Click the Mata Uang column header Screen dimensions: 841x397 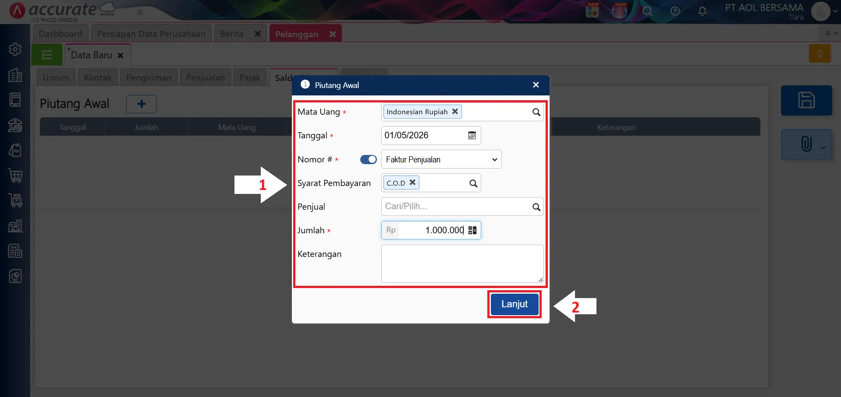click(237, 127)
